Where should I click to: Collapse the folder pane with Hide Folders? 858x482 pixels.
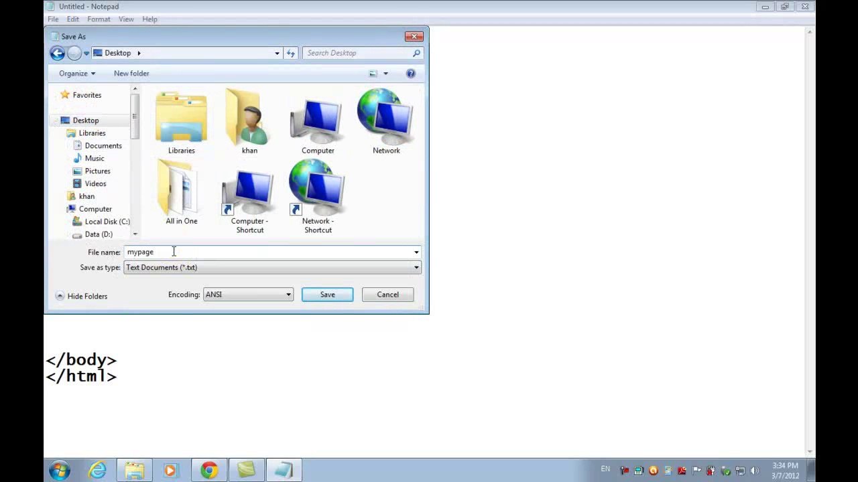pyautogui.click(x=81, y=296)
